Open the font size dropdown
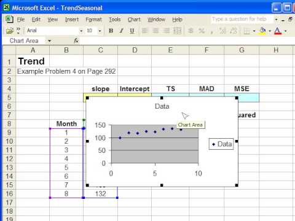This screenshot has height=221, width=295. point(100,31)
